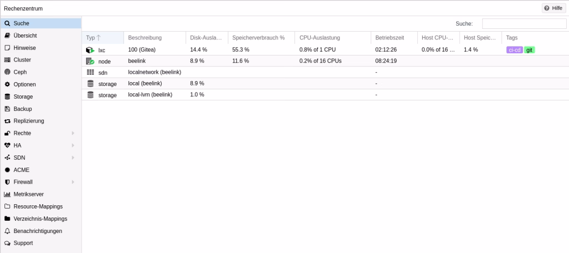Click the Metrikserver chart icon

pyautogui.click(x=7, y=194)
